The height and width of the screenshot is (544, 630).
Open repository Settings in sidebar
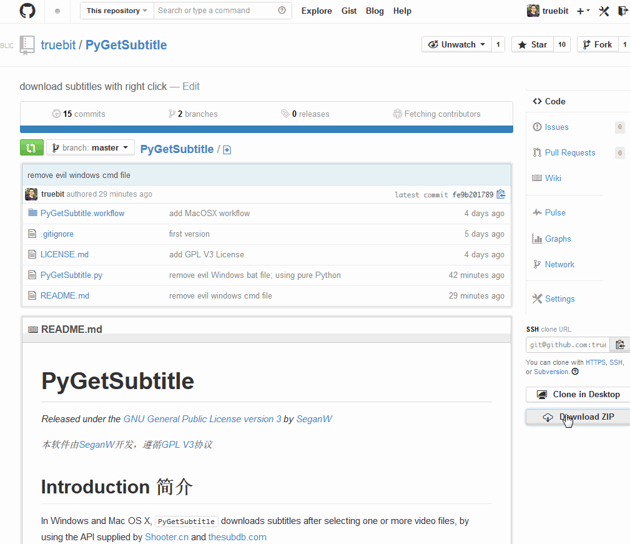pos(559,299)
